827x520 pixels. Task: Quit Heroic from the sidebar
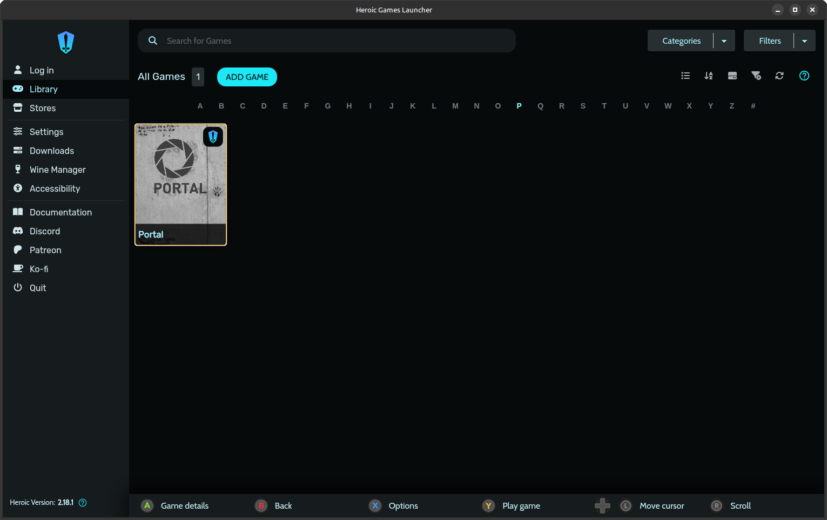click(x=66, y=288)
